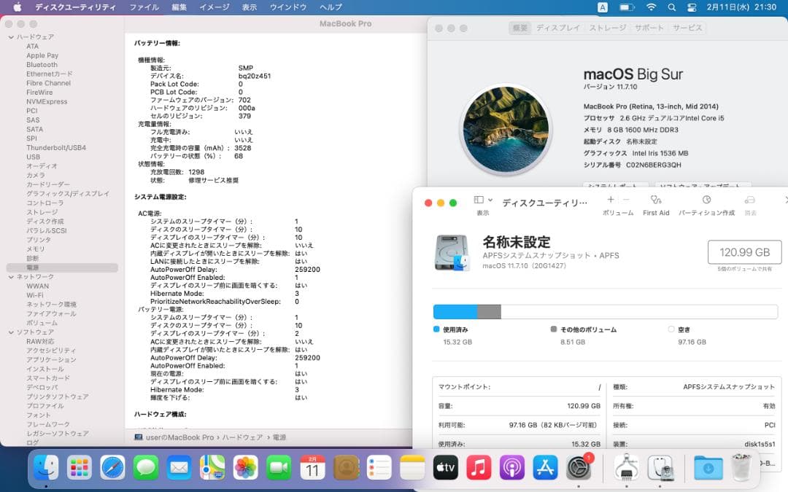788x492 pixels.
Task: Open Wi-Fi status in menu bar
Action: click(x=651, y=7)
